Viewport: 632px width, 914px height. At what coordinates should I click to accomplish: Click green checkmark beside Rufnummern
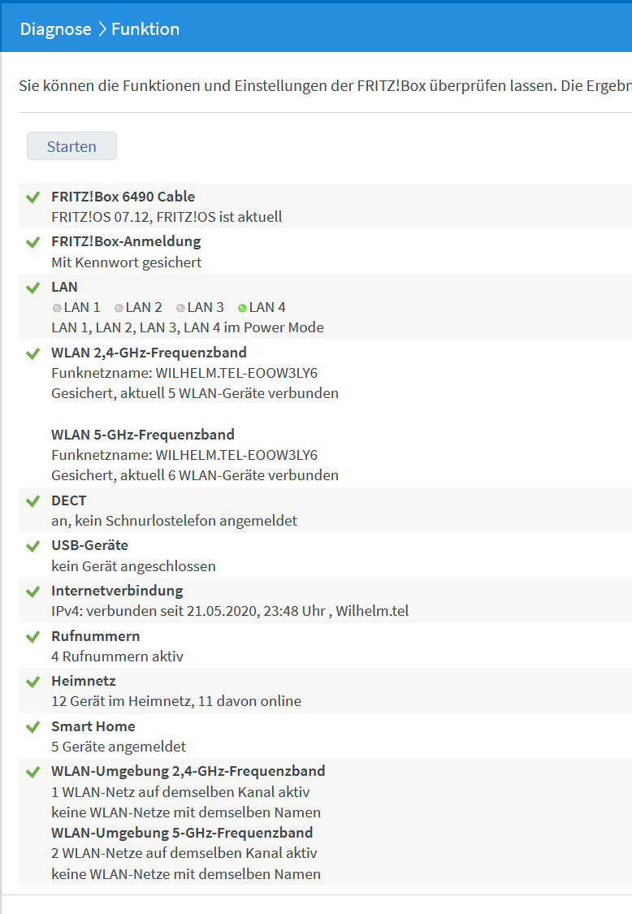tap(33, 636)
